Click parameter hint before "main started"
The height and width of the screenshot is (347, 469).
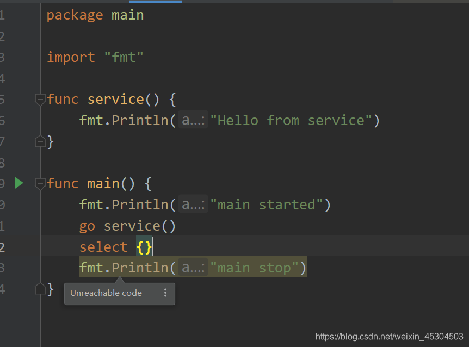(193, 205)
